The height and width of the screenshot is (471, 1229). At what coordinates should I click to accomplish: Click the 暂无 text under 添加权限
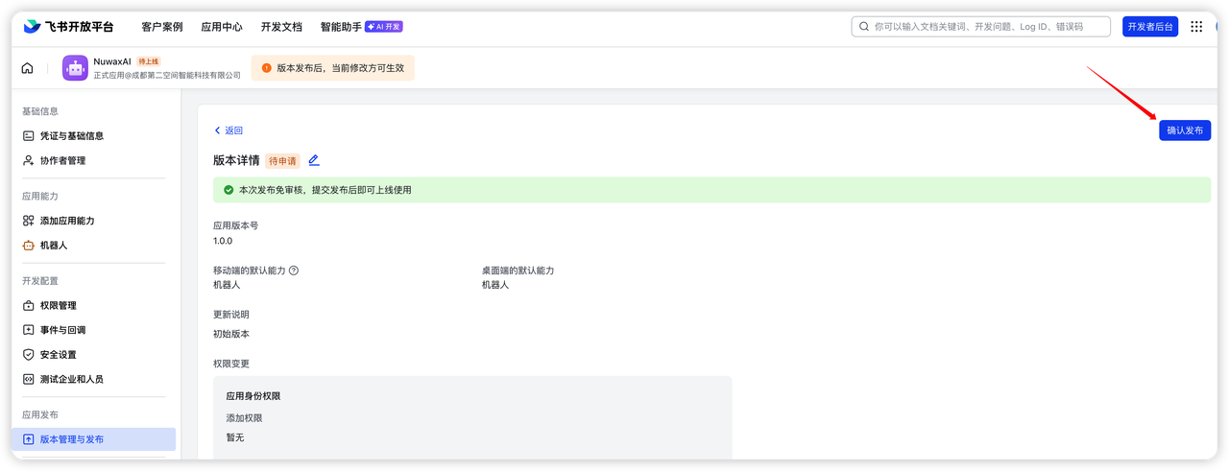pyautogui.click(x=235, y=437)
